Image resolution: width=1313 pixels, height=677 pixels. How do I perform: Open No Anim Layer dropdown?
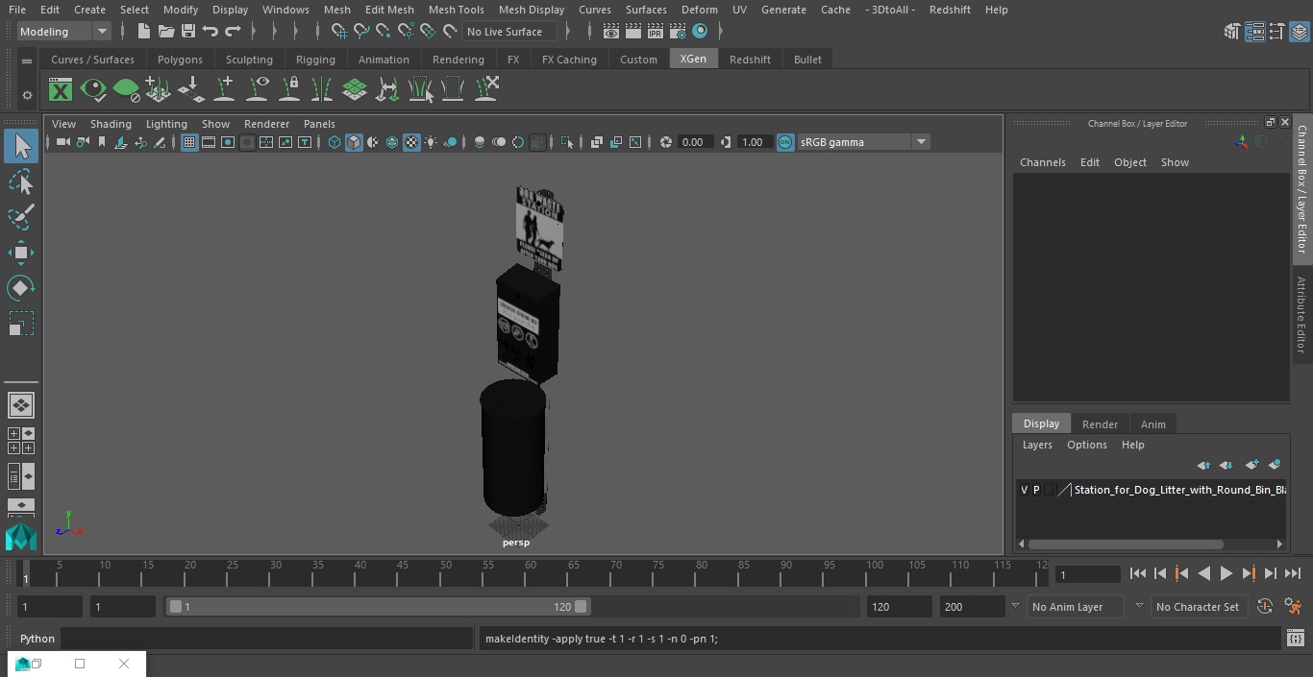(1077, 607)
